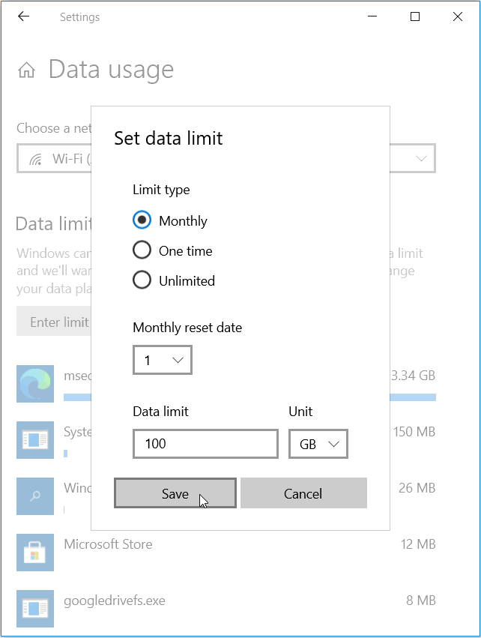This screenshot has width=481, height=638.
Task: Click the Data limit input showing 100
Action: [205, 443]
